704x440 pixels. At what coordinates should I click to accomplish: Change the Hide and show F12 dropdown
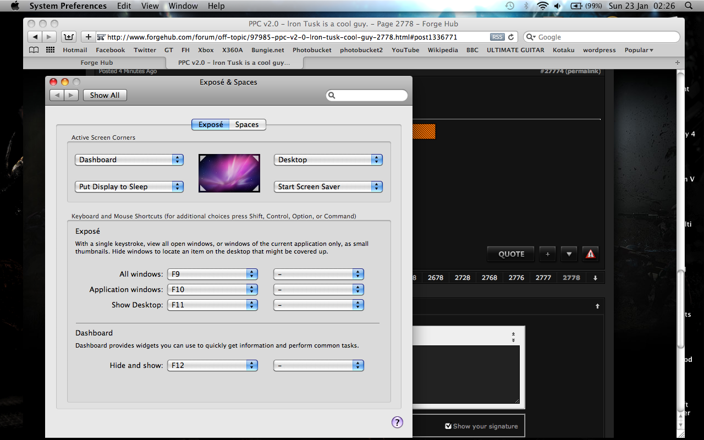point(213,365)
